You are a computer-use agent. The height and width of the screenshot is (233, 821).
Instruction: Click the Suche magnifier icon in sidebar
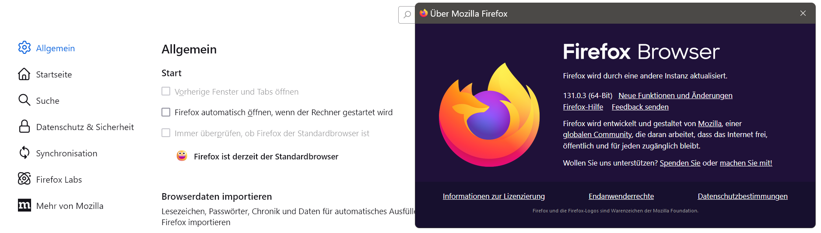pyautogui.click(x=25, y=100)
